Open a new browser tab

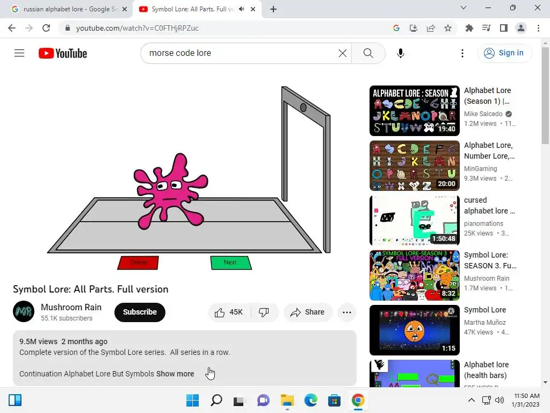[273, 10]
